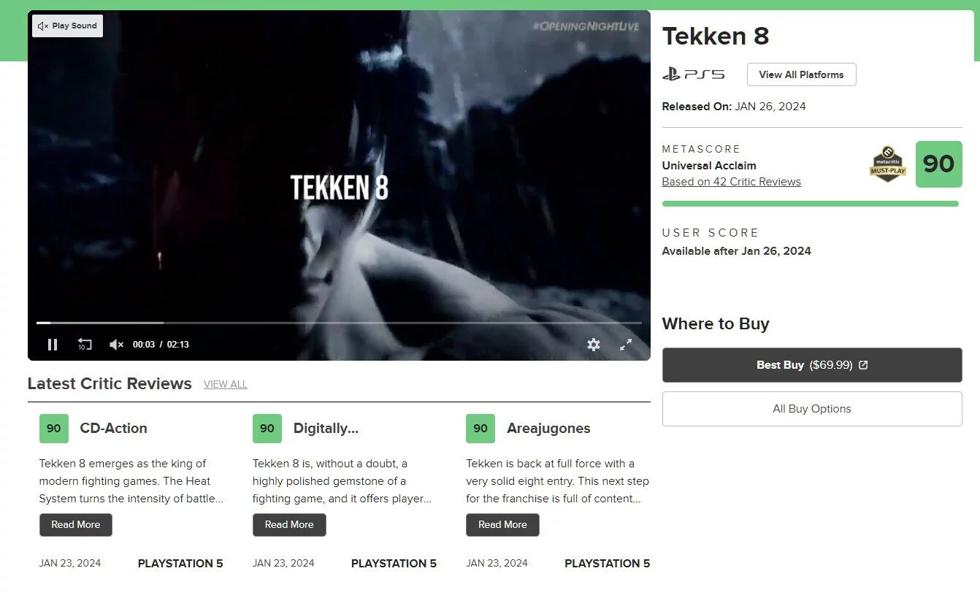Toggle fullscreen mode for the video
Screen dimensions: 980x598
(626, 345)
